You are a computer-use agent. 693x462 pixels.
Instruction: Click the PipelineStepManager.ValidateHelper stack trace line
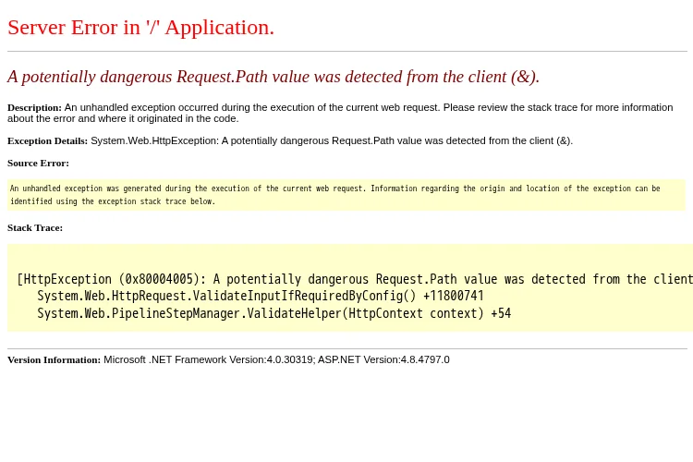pyautogui.click(x=274, y=314)
